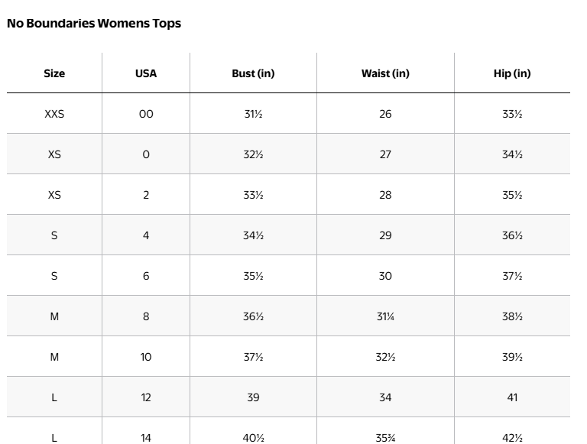Click the Bust (in) column header
Viewport: 587px width, 444px height.
pyautogui.click(x=253, y=73)
